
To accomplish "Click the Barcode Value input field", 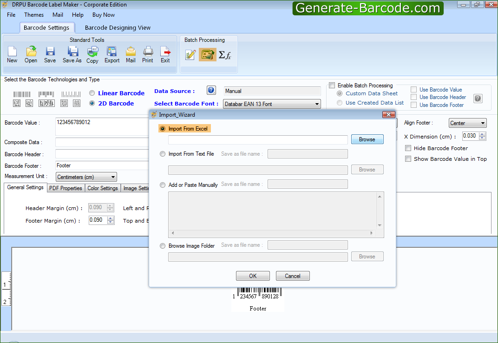I will (x=102, y=123).
